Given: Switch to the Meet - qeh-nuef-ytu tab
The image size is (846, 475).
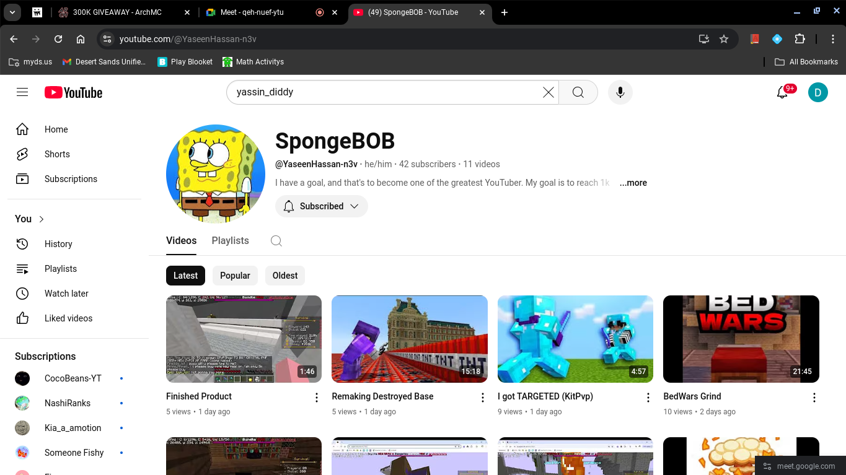Looking at the screenshot, I should pos(271,12).
